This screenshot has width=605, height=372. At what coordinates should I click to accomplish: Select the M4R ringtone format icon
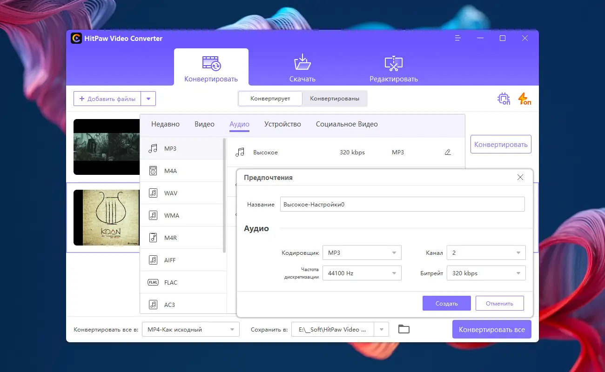[x=153, y=238]
